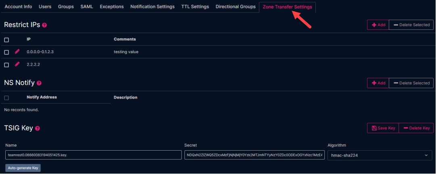Save the TSIG key
Viewport: 436px width, 174px height.
coord(383,128)
